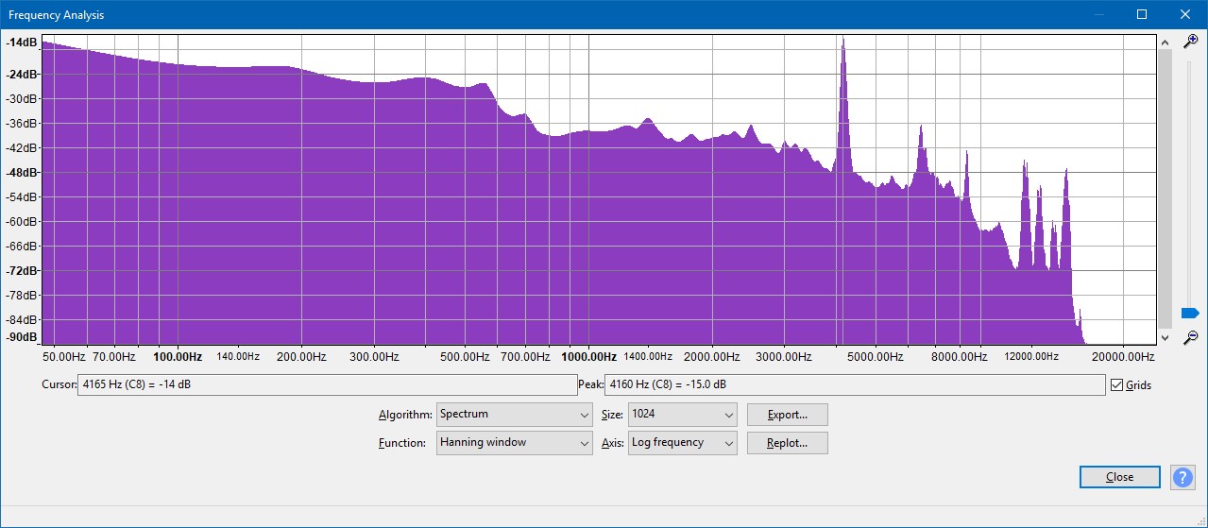1208x528 pixels.
Task: Toggle the Grids checkbox
Action: [1117, 385]
